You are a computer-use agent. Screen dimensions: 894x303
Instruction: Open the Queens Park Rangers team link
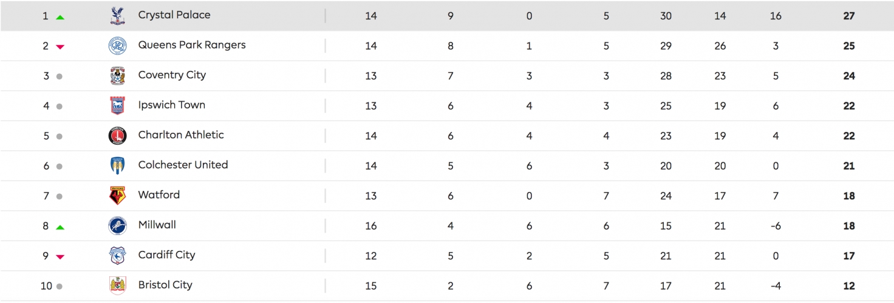(192, 45)
